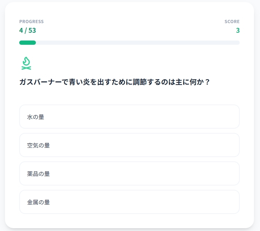
Task: Select the answer 水の量
Action: [129, 117]
